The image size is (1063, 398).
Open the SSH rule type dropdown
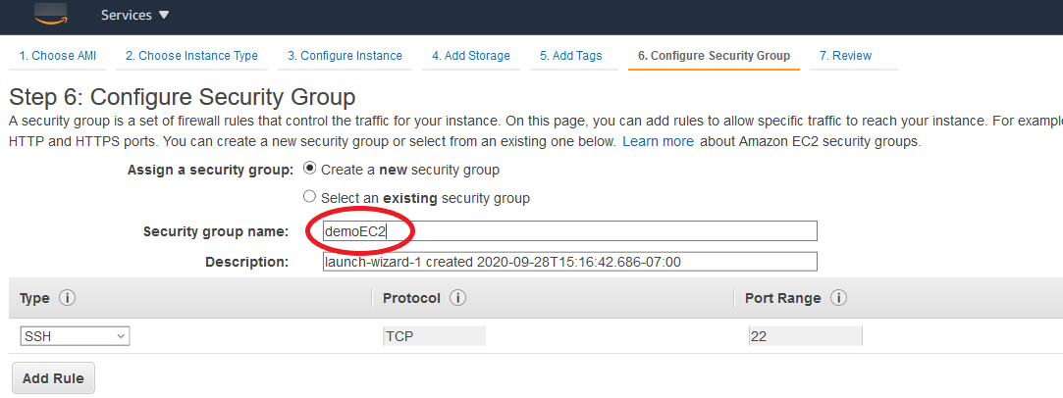75,336
